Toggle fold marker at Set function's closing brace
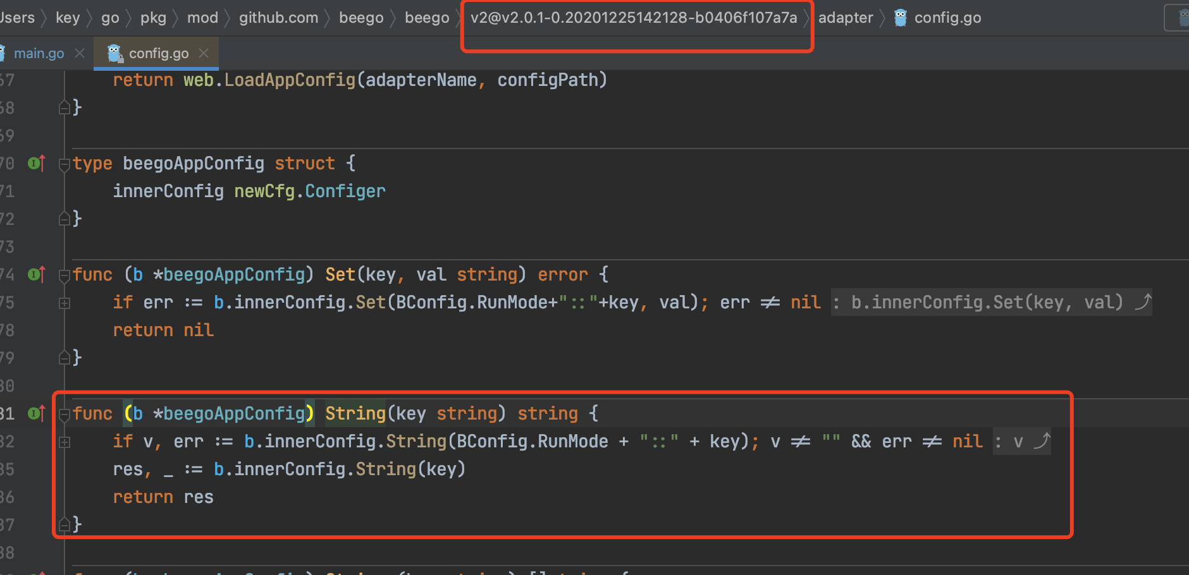The image size is (1189, 575). (65, 357)
